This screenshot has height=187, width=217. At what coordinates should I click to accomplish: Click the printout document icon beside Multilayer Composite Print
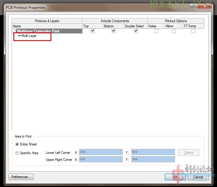pyautogui.click(x=15, y=31)
